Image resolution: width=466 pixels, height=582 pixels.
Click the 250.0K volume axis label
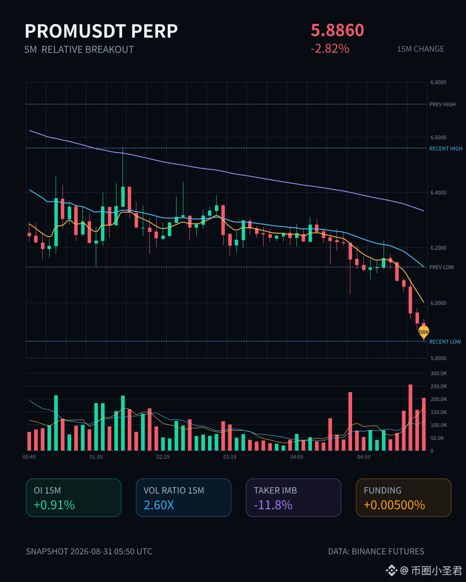(439, 386)
